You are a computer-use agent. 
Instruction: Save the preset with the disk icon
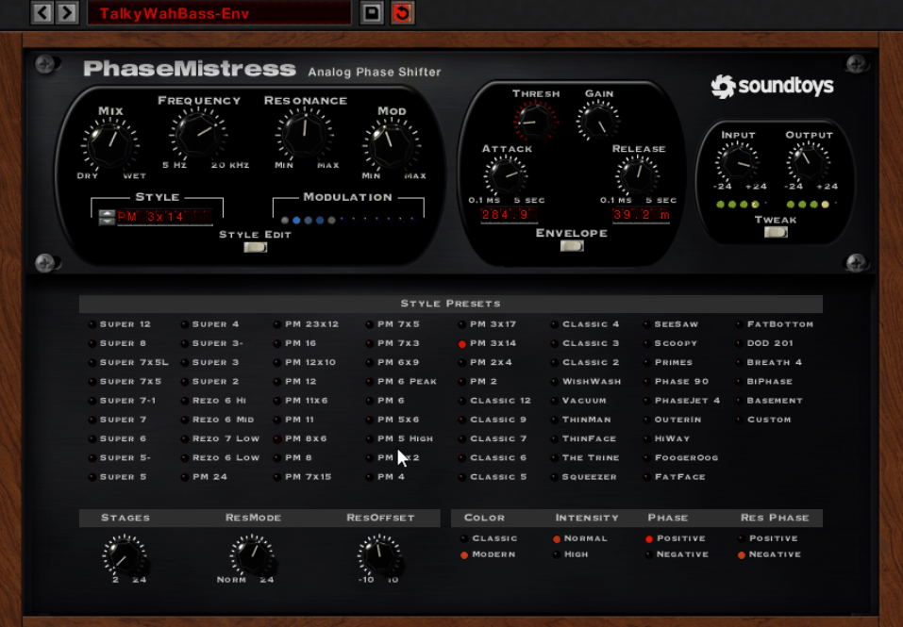[372, 12]
